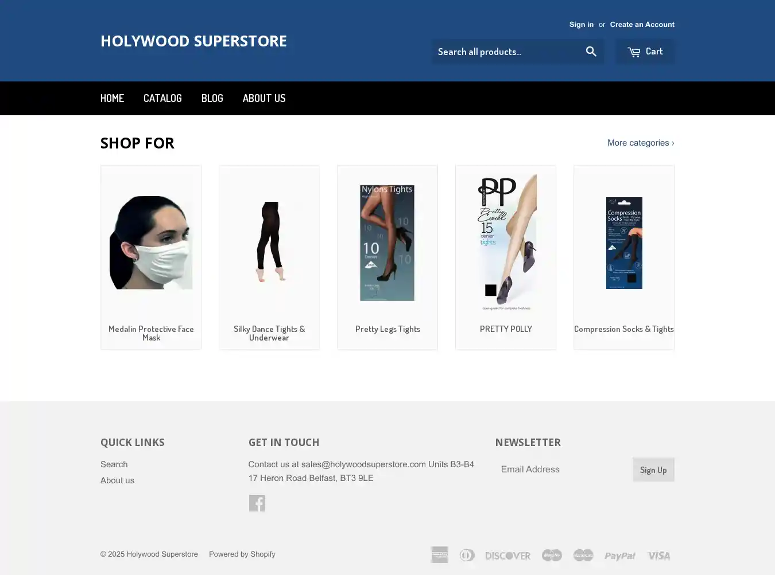The height and width of the screenshot is (575, 775).
Task: Click the search magnifier icon
Action: tap(591, 52)
